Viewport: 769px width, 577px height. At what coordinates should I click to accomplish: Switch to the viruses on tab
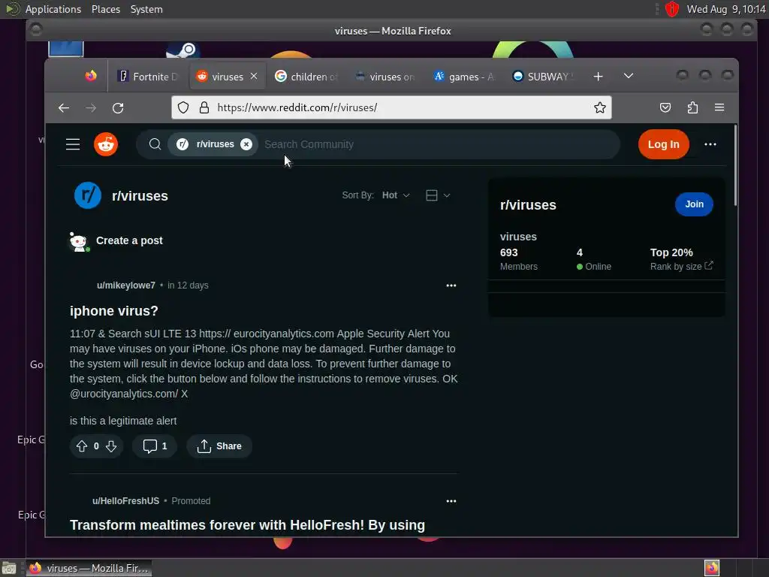385,77
